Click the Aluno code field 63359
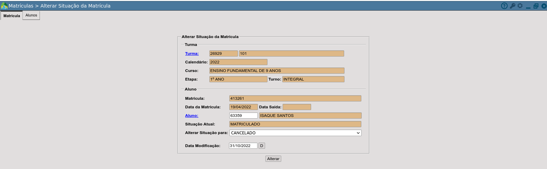 pos(243,116)
